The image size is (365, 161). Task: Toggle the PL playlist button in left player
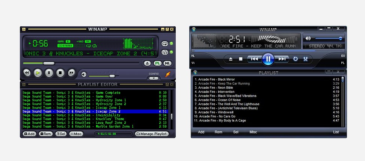coord(158,63)
